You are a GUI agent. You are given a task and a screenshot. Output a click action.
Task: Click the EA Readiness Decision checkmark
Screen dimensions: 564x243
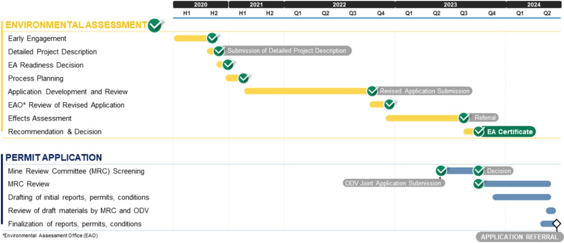point(228,65)
